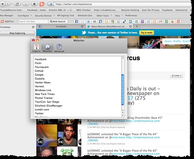Open the Advanced preferences gear pane

59,48
